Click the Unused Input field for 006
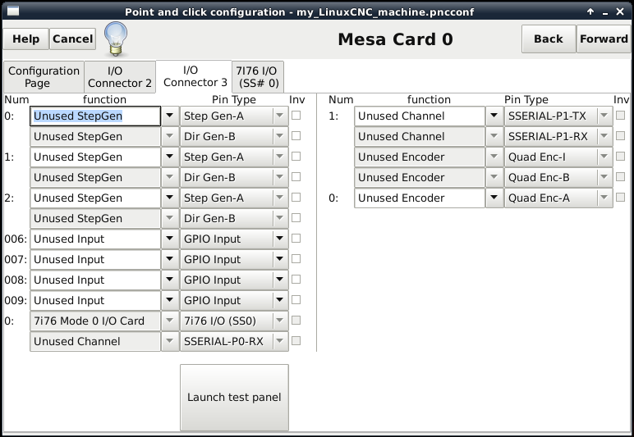This screenshot has height=437, width=634. click(x=95, y=239)
